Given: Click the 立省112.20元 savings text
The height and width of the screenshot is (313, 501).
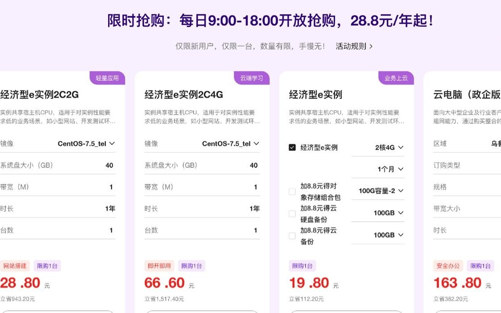Looking at the screenshot, I should (307, 299).
